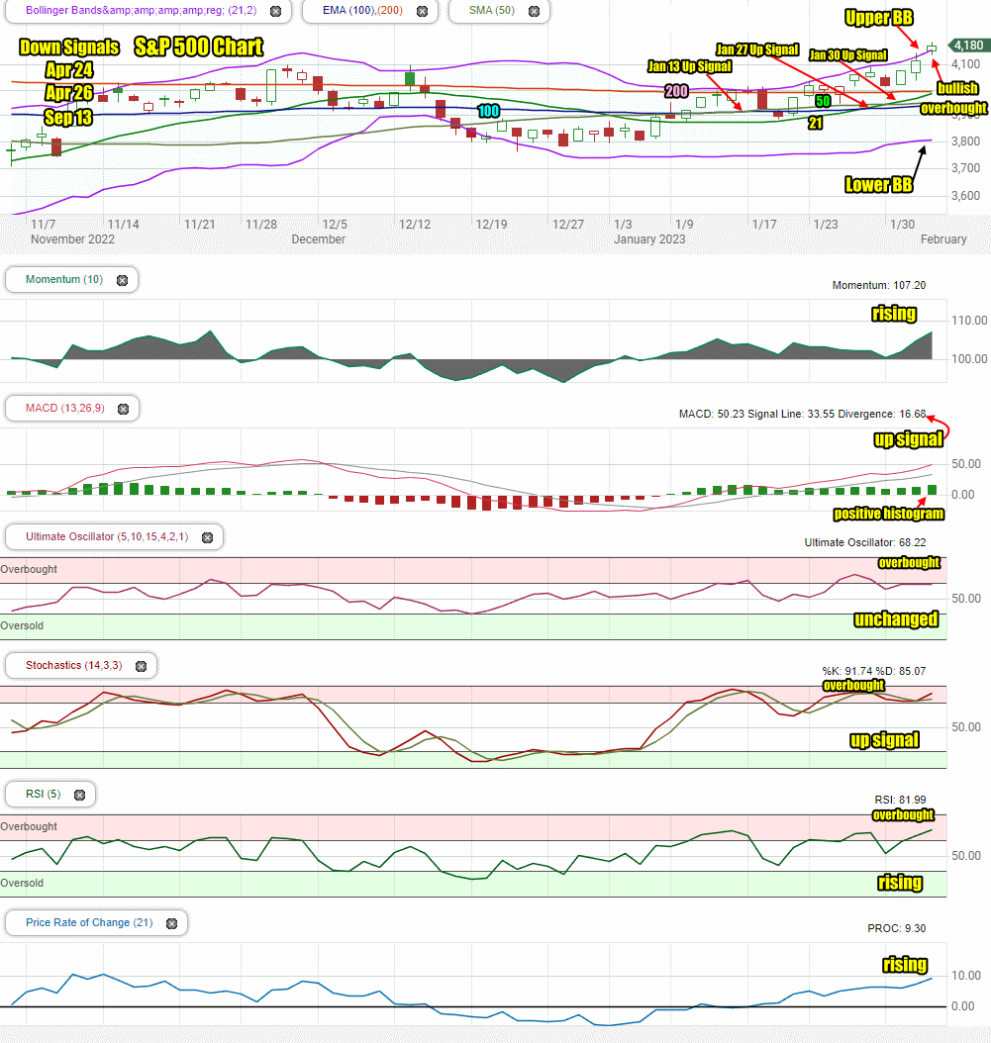This screenshot has width=991, height=1043.
Task: Click the 'February' month label
Action: click(943, 239)
